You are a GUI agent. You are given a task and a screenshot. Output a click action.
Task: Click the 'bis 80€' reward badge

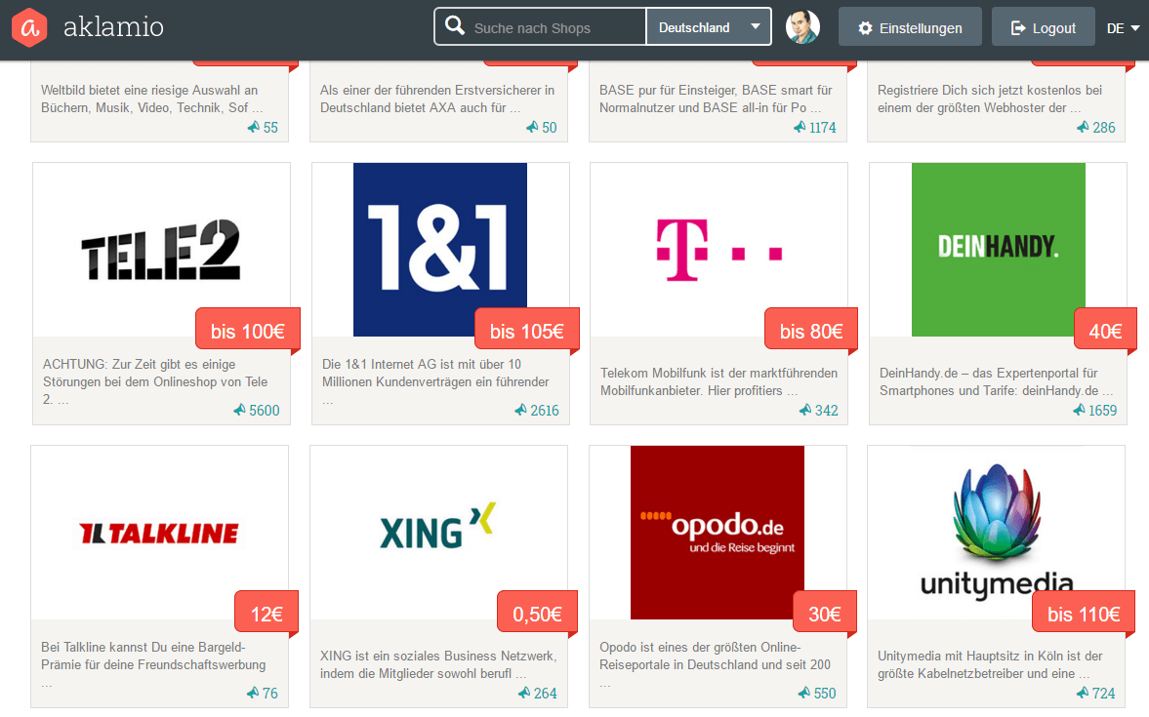click(811, 331)
